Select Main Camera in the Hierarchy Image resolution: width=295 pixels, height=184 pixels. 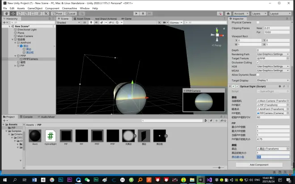tap(26, 36)
